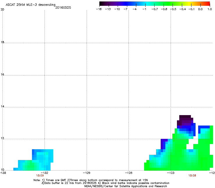
Task: Click the color bar label -0.1
Action: coord(191,9)
